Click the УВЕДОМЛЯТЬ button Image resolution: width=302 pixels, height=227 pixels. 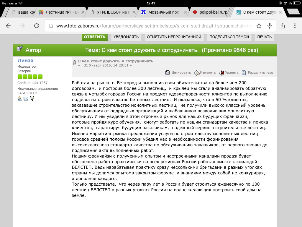point(126,37)
